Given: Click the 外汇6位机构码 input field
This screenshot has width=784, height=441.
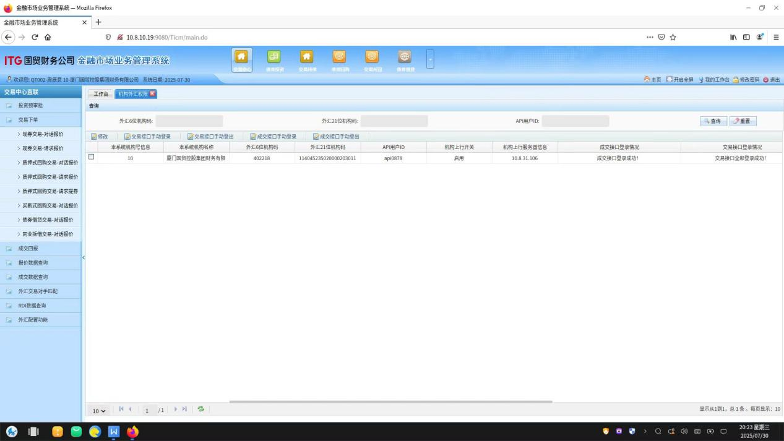Looking at the screenshot, I should pyautogui.click(x=189, y=121).
